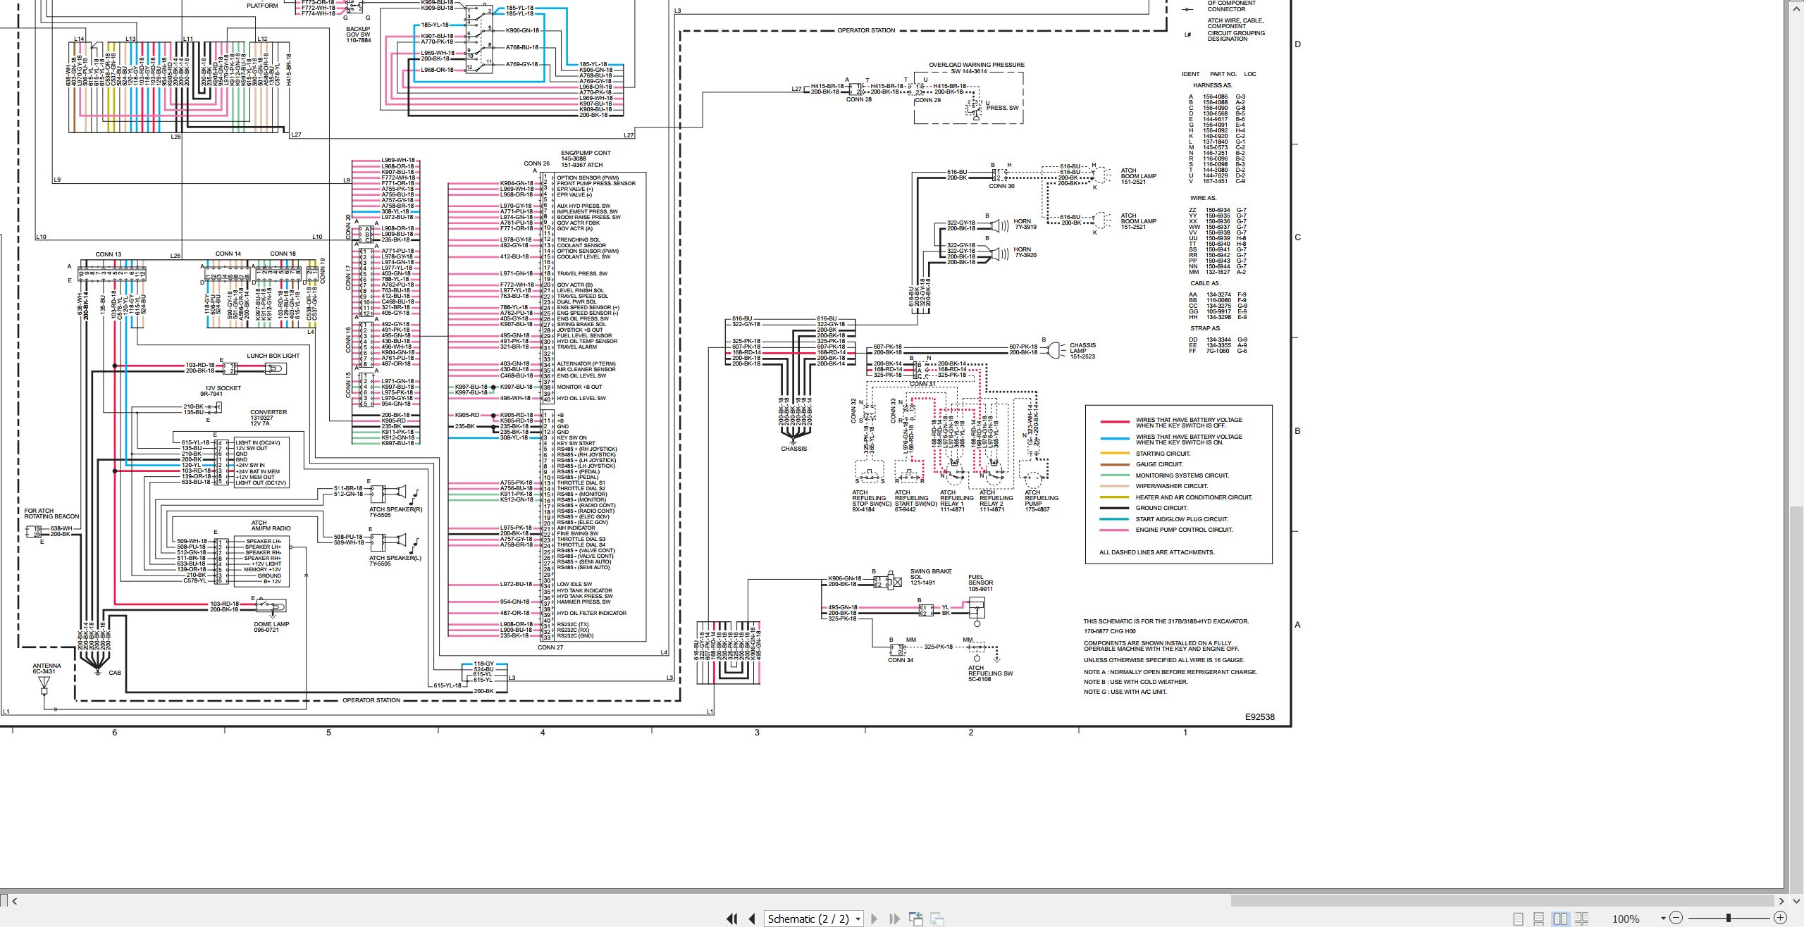Click the vertical scrollbar thumb
The image size is (1804, 927).
pos(1796,700)
